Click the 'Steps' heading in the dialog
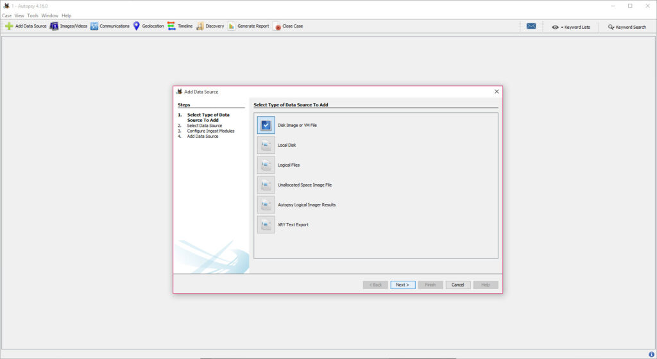 (x=184, y=105)
